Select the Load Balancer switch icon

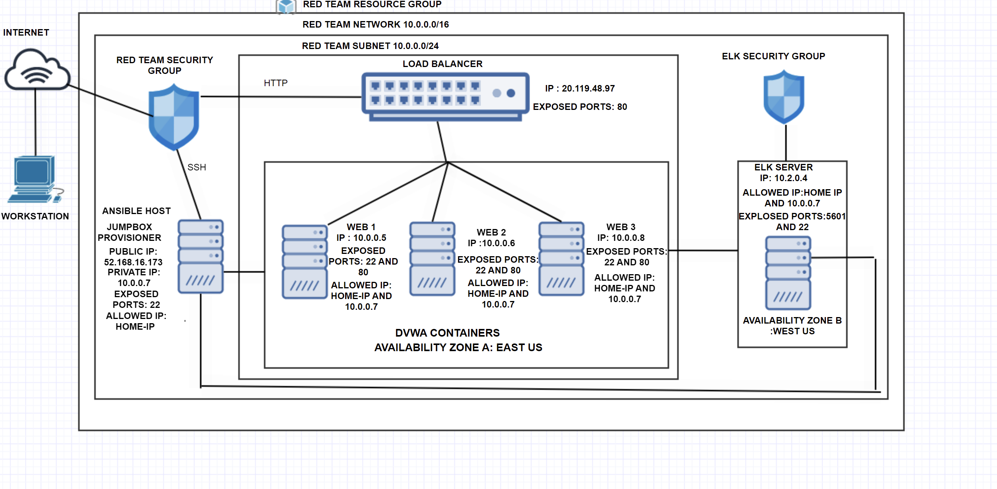[445, 97]
